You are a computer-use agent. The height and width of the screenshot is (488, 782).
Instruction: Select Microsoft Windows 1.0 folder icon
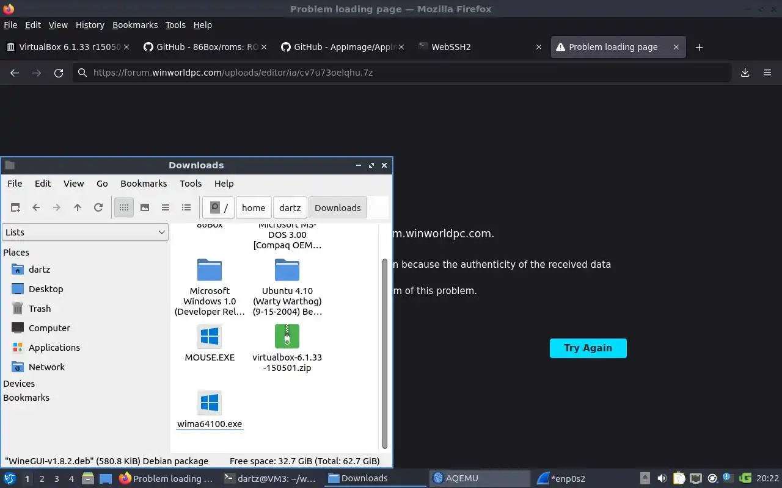210,270
